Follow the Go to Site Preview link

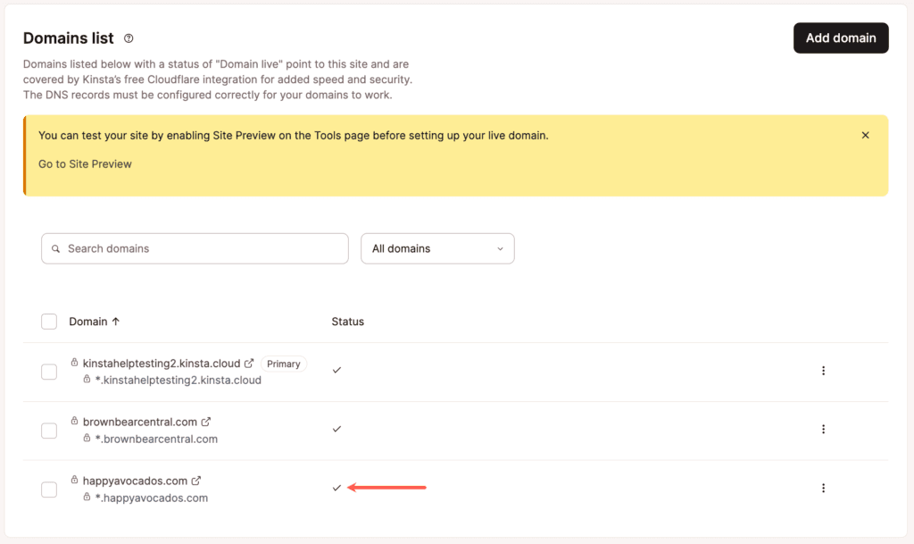point(85,164)
